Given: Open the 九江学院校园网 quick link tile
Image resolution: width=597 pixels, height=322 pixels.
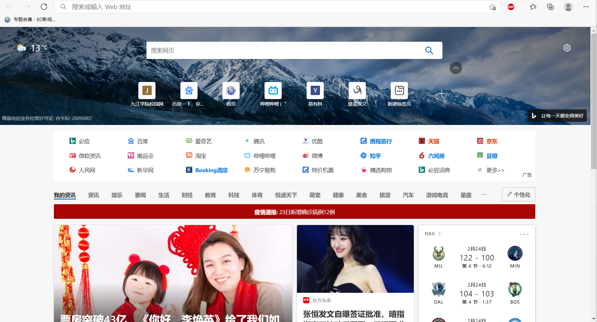Looking at the screenshot, I should point(147,94).
